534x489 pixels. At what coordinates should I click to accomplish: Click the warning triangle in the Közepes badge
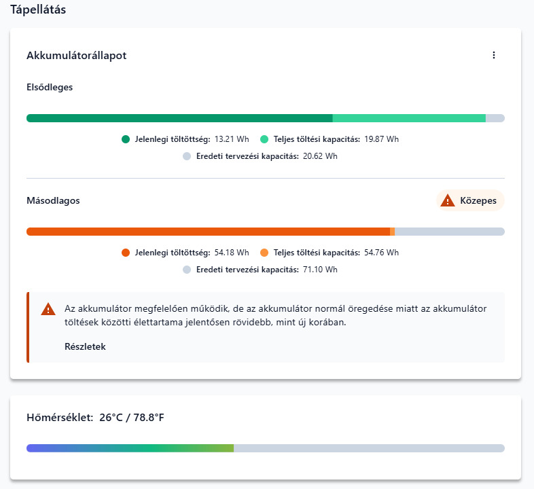coord(448,201)
